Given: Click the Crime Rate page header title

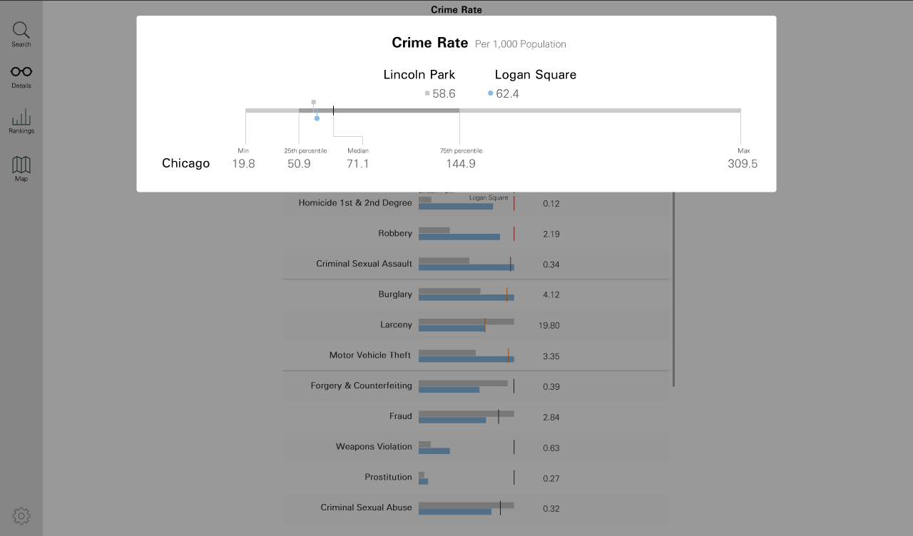Looking at the screenshot, I should tap(456, 10).
